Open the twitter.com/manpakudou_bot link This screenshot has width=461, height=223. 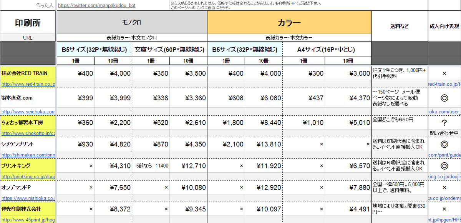point(97,6)
